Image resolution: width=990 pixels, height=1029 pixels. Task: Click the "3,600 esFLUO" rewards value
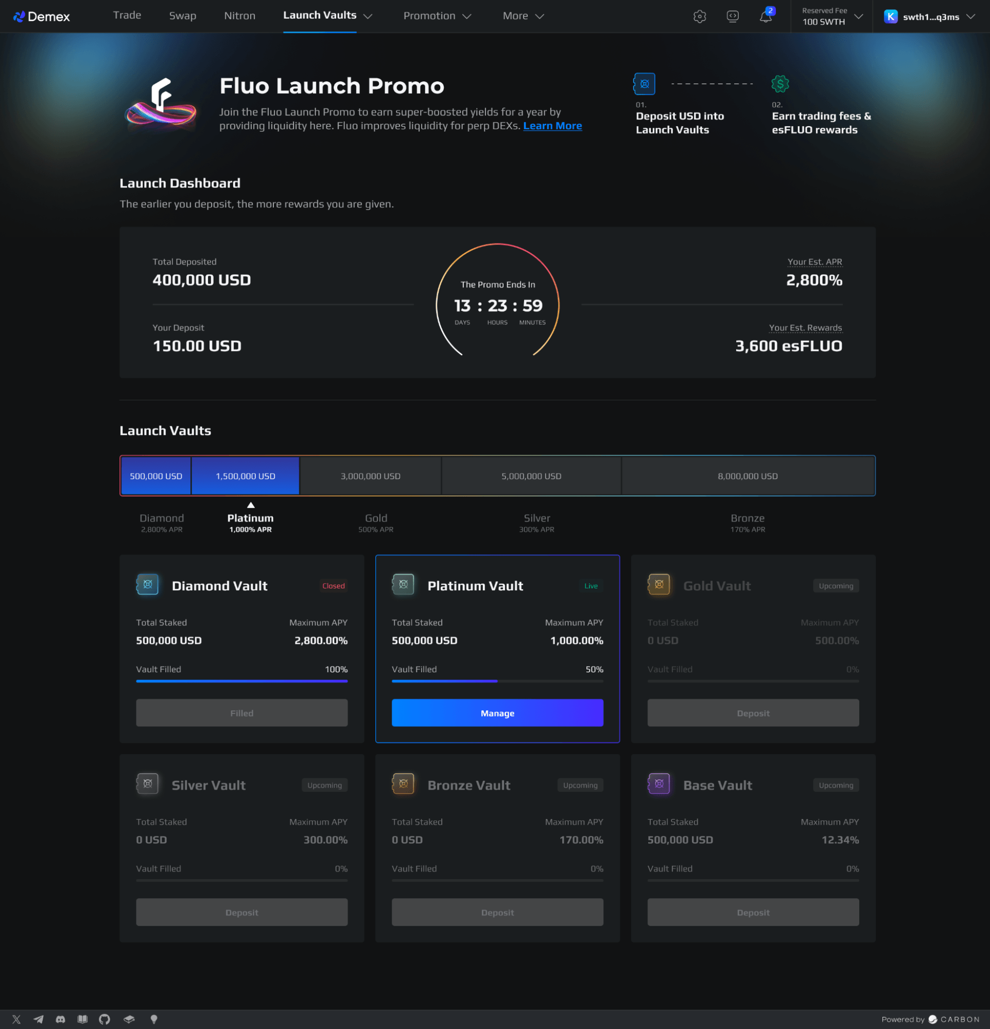(x=789, y=346)
